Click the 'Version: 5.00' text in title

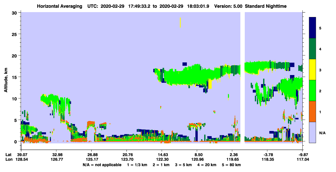(228, 6)
